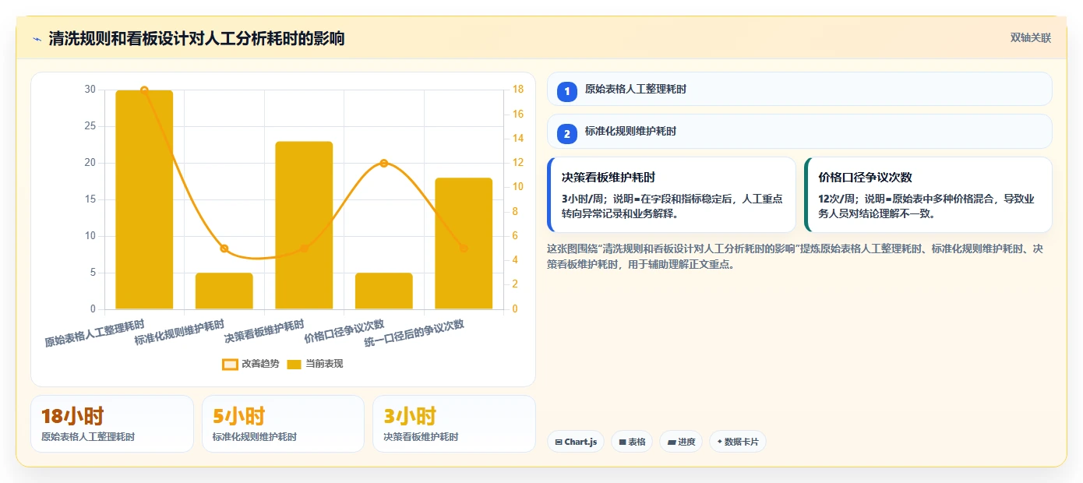1083x483 pixels.
Task: Click the 表格 tag
Action: point(632,442)
